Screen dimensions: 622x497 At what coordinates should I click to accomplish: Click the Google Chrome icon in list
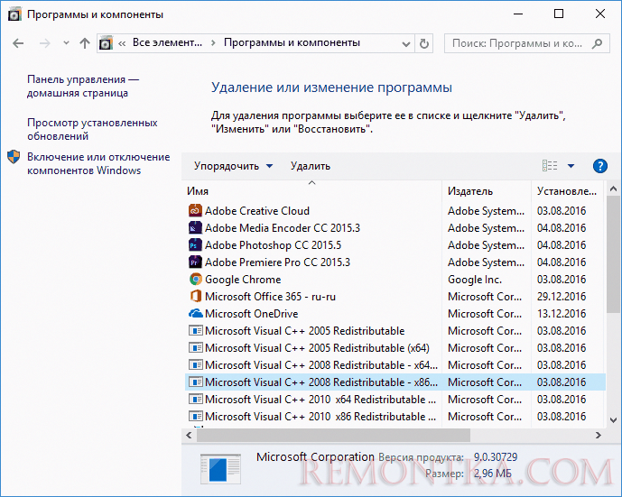[195, 279]
